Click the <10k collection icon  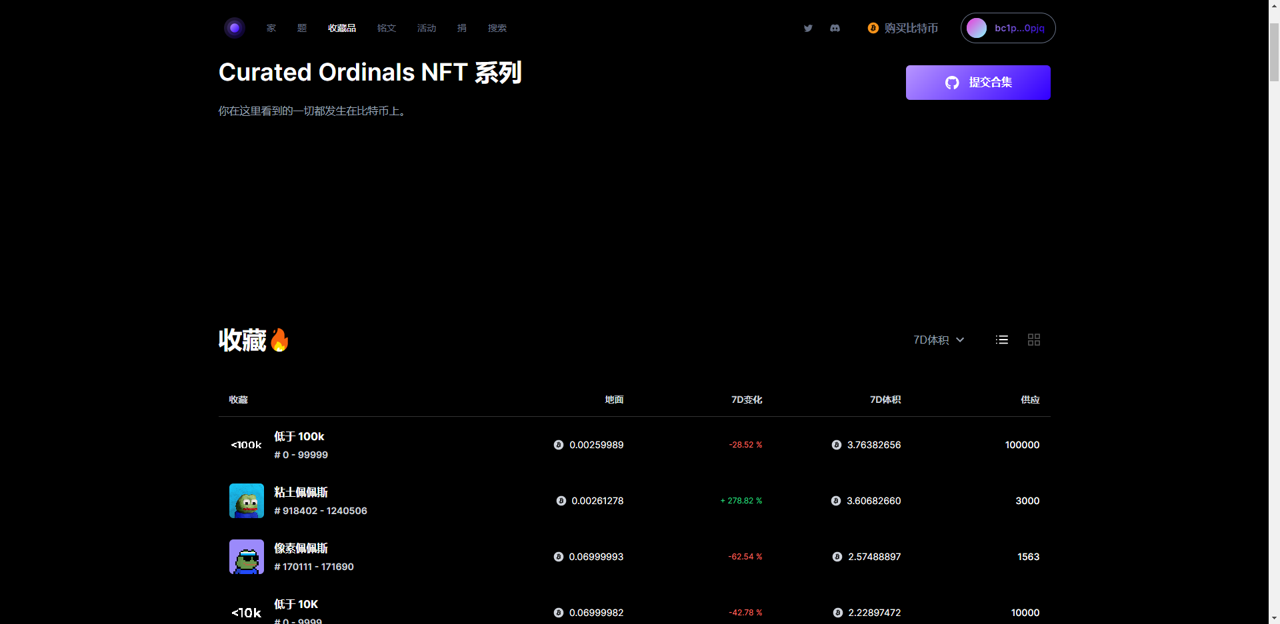247,613
